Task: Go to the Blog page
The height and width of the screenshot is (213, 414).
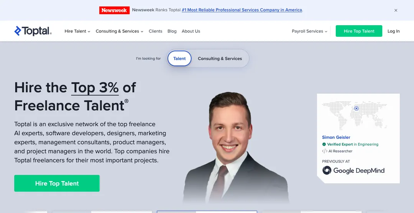Action: (172, 31)
